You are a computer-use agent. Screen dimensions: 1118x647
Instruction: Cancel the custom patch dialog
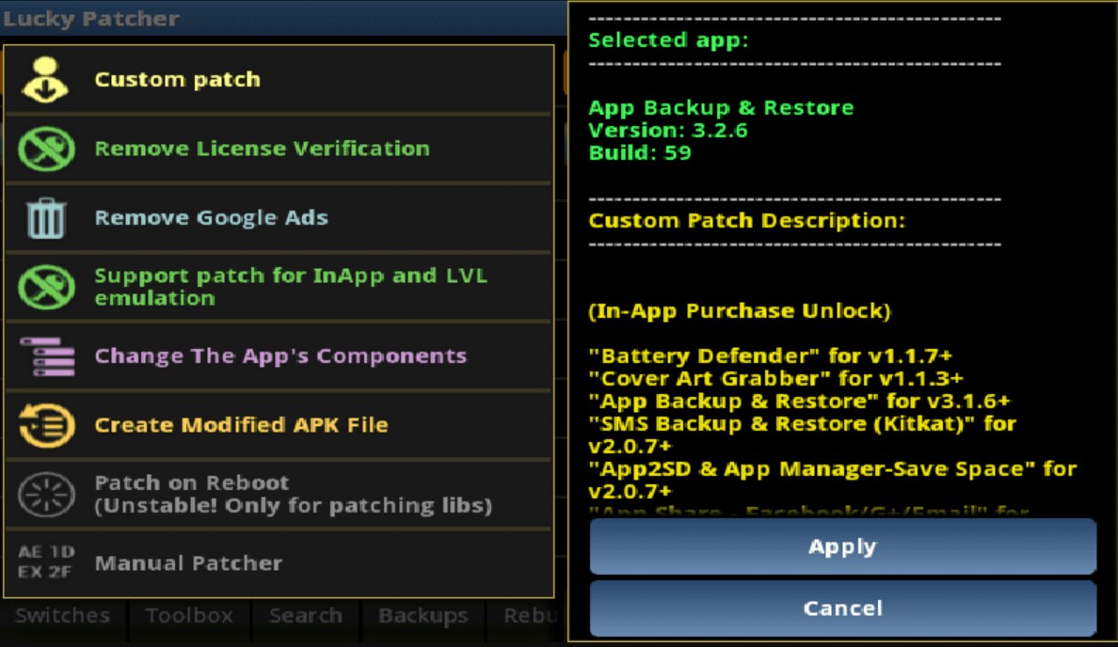[x=843, y=608]
